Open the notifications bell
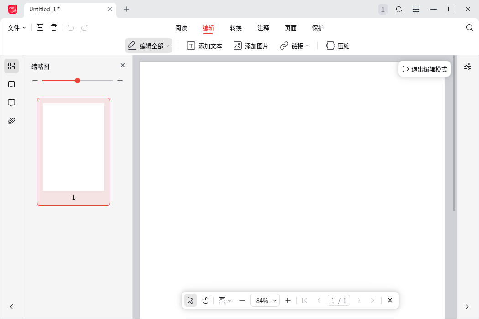The height and width of the screenshot is (319, 479). 399,9
